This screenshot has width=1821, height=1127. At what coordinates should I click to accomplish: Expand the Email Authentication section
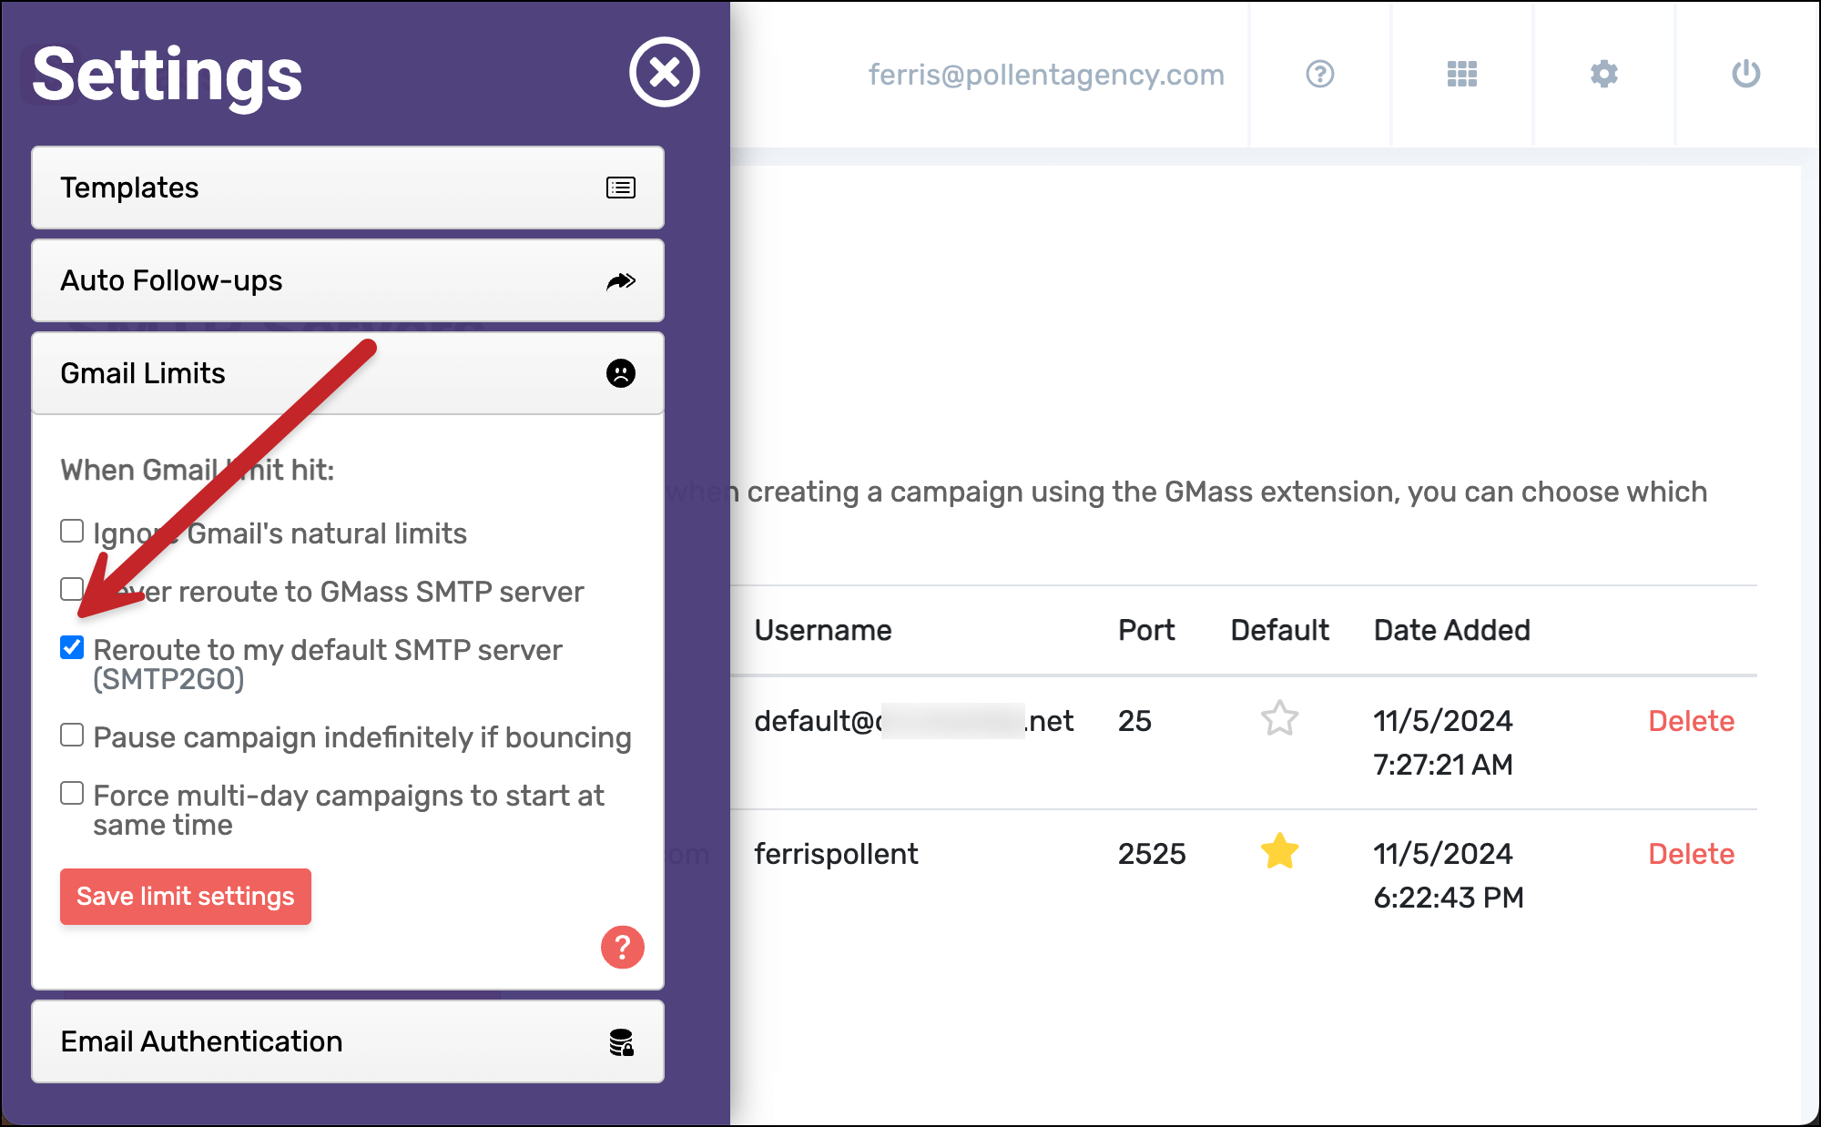pyautogui.click(x=347, y=1041)
